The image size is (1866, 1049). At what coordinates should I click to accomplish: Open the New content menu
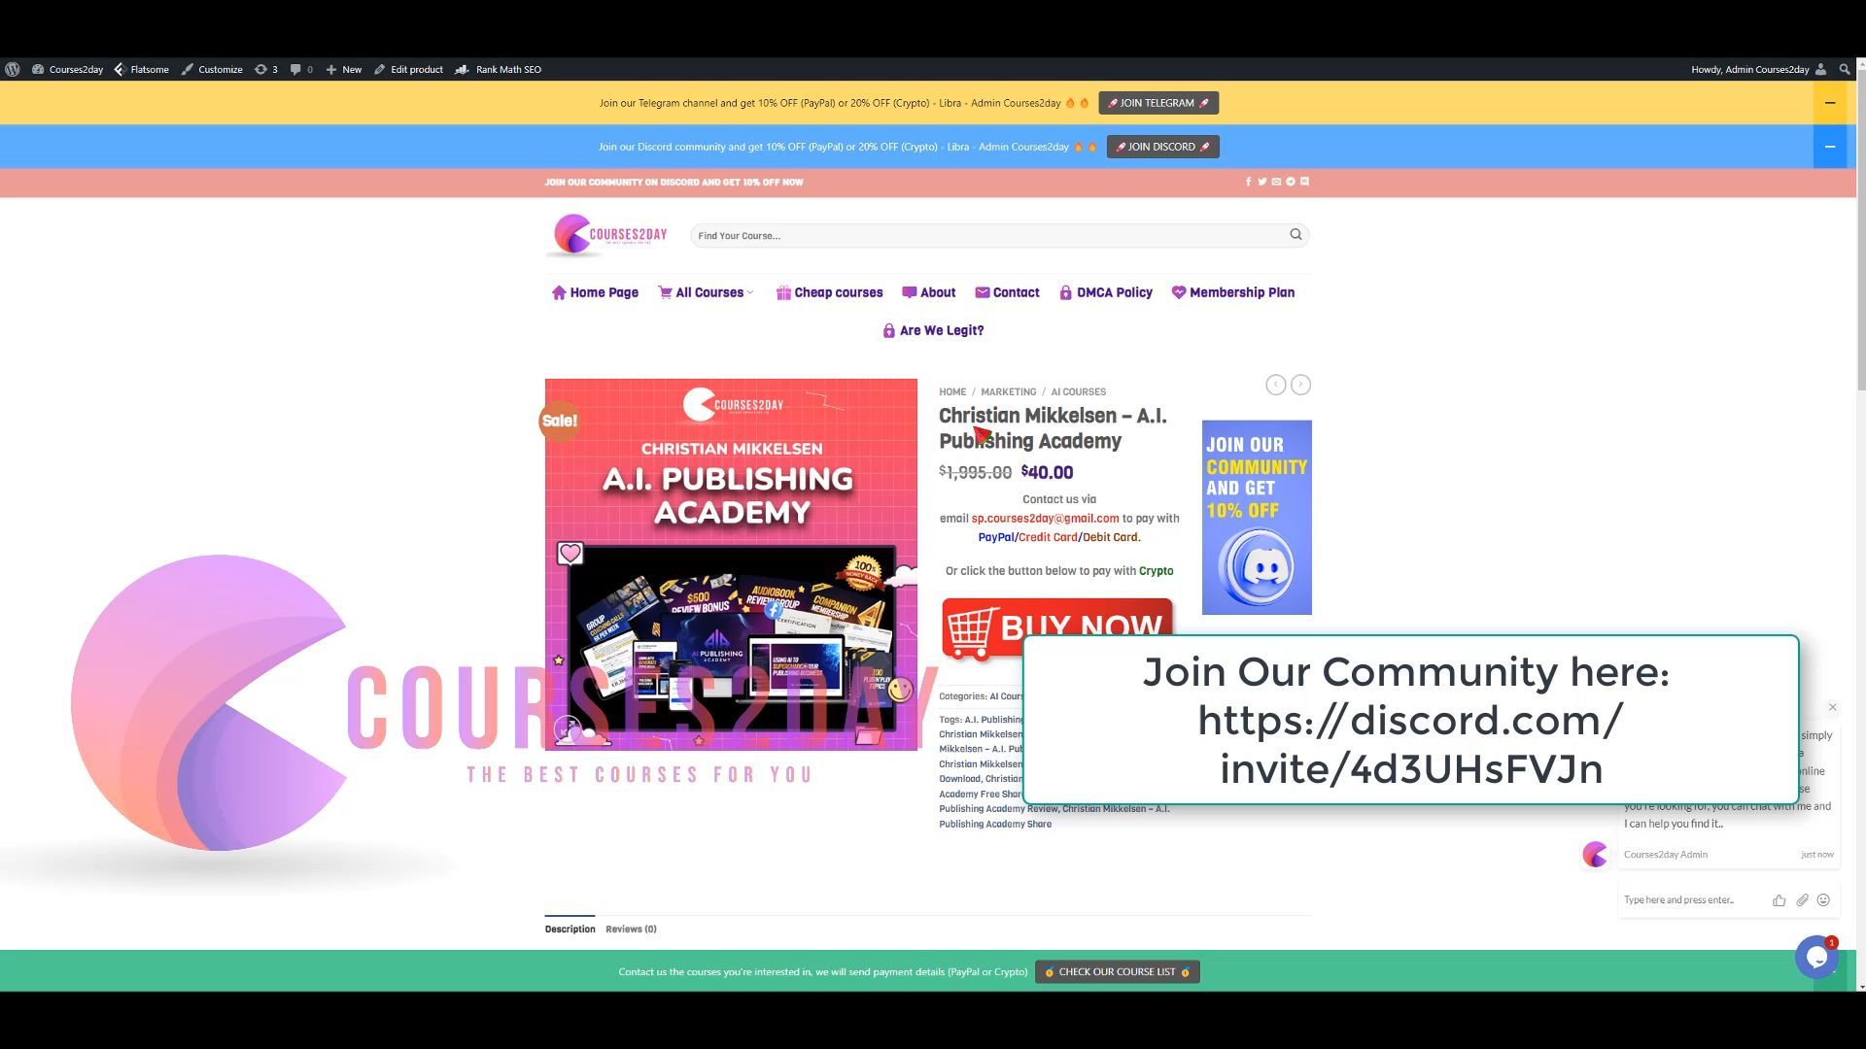(344, 69)
